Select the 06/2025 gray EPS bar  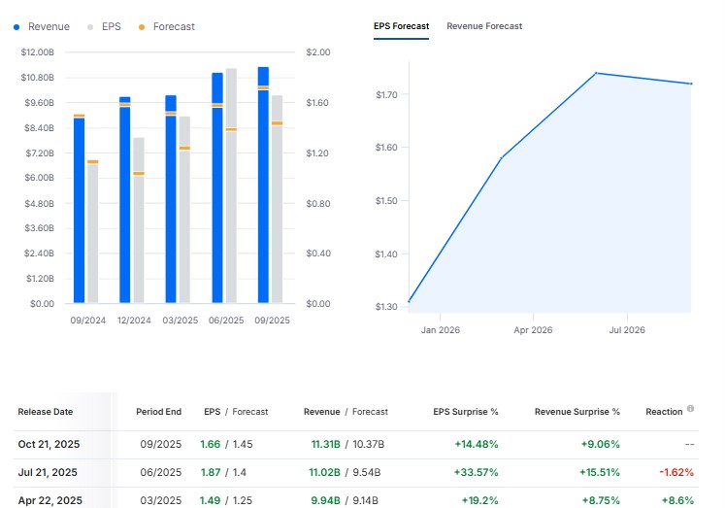(x=231, y=194)
